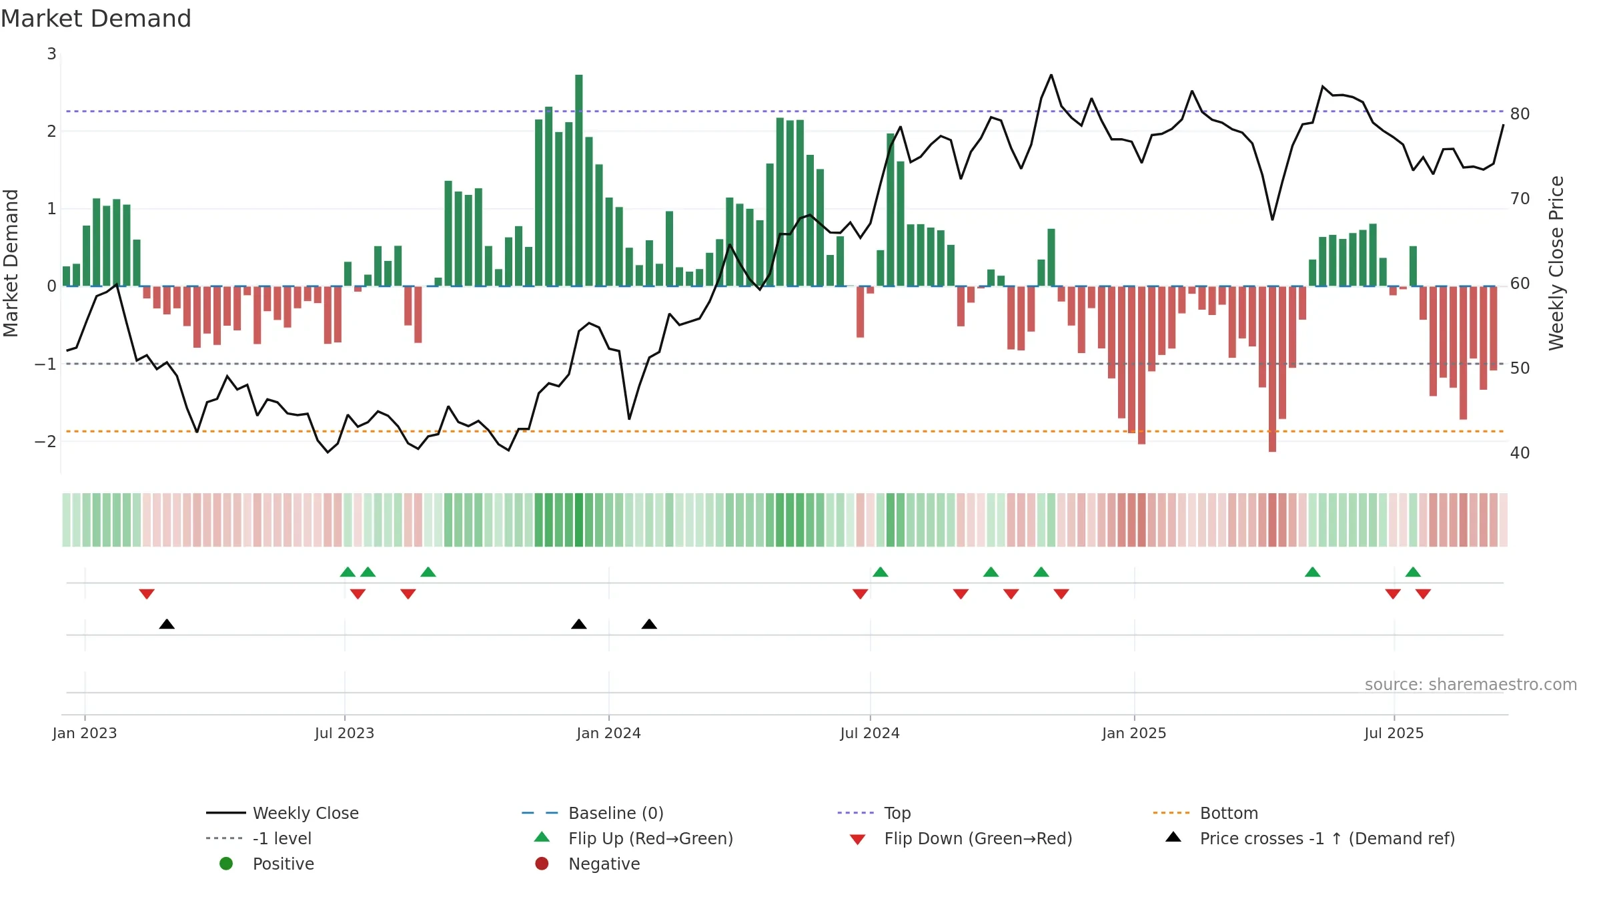Click the green flip-up marker just after Jul 2025
Screen dimensions: 1601x901
pyautogui.click(x=1413, y=572)
